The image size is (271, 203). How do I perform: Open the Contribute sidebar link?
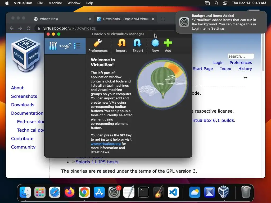pos(22,139)
